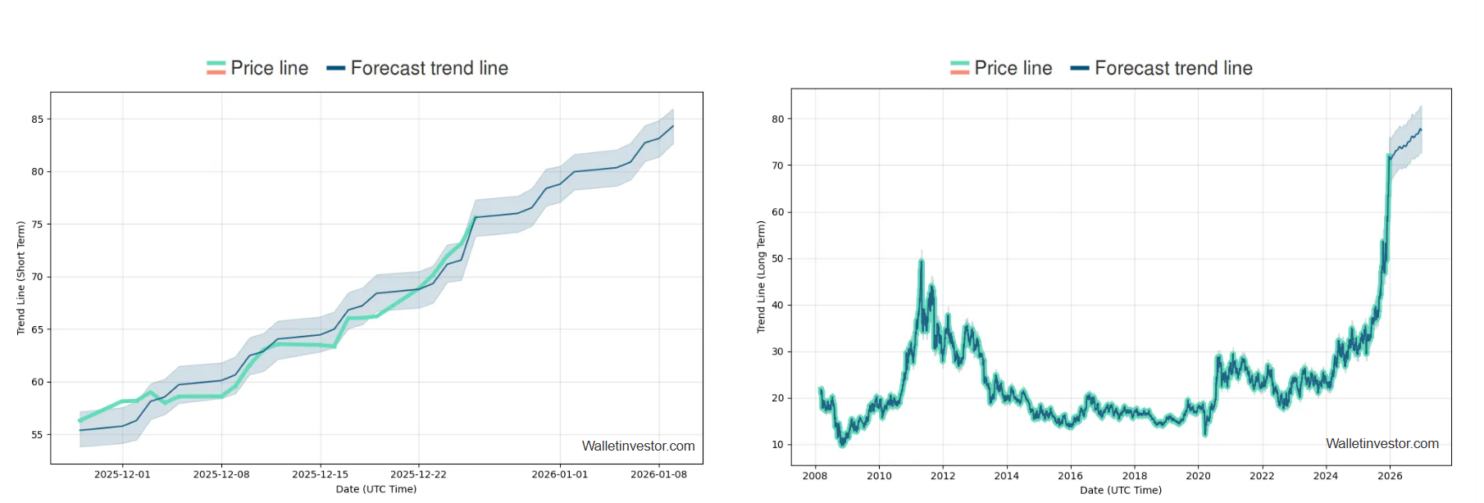Image resolution: width=1484 pixels, height=503 pixels.
Task: Toggle Forecast trend line label in left legend
Action: (429, 68)
